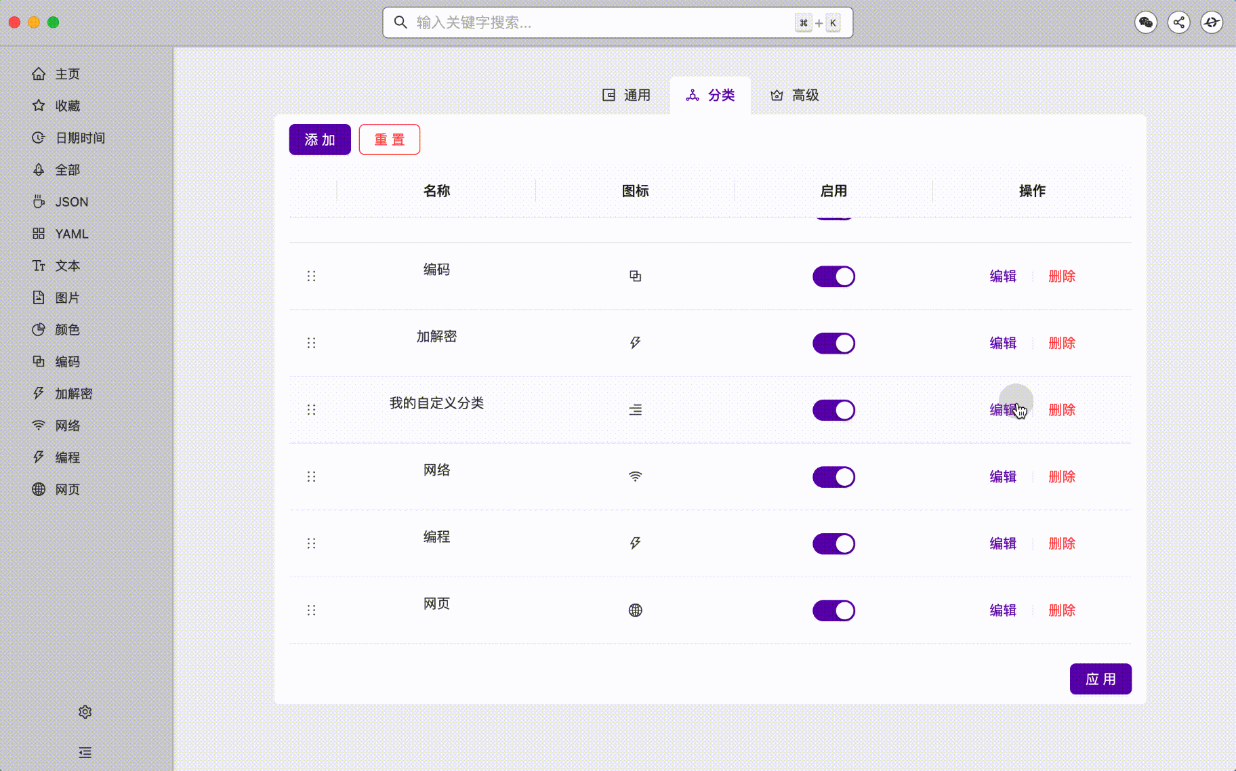This screenshot has height=771, width=1236.
Task: Delete the 编程 category
Action: click(1062, 543)
